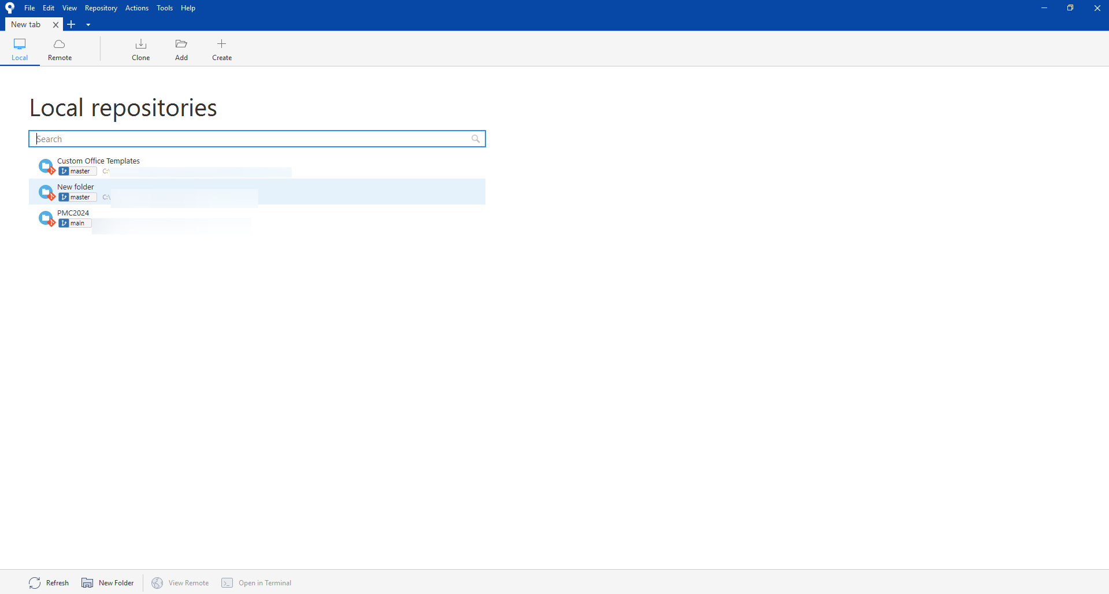Focus the repository Search field
The image size is (1109, 594).
tap(257, 139)
